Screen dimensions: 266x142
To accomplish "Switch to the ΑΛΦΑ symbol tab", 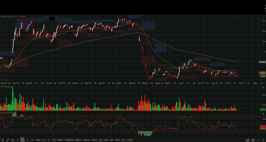I will [38, 140].
